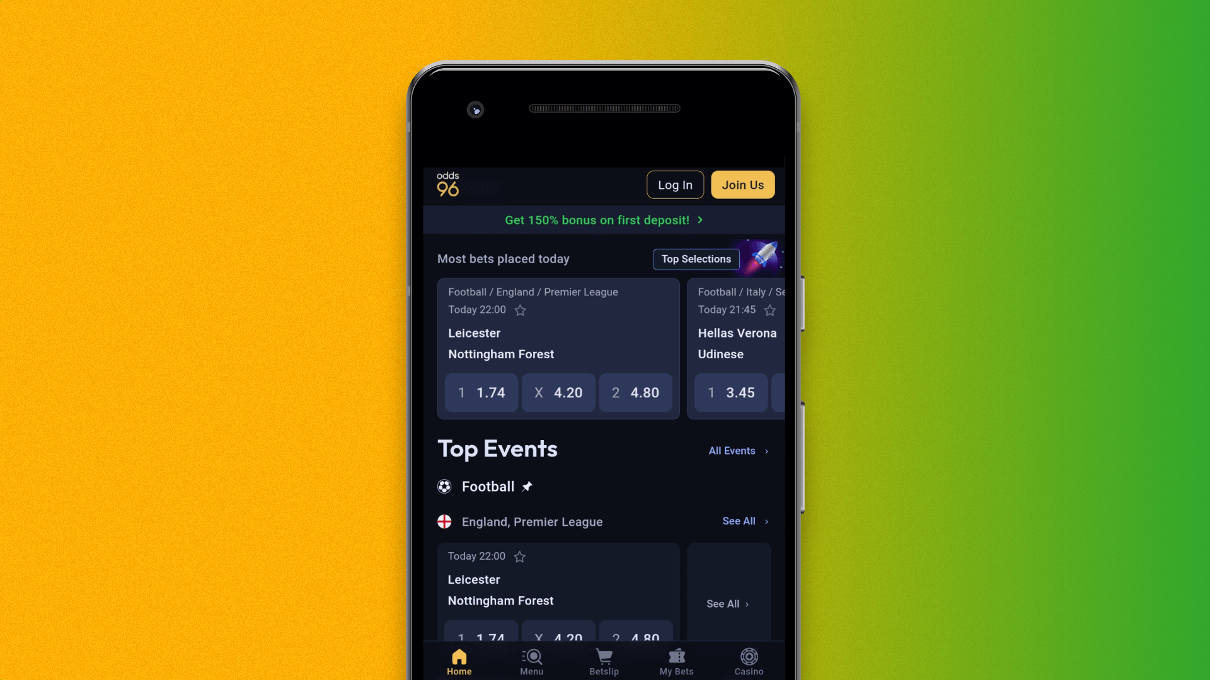Viewport: 1210px width, 680px height.
Task: Tap the Odds96 logo icon
Action: 448,183
